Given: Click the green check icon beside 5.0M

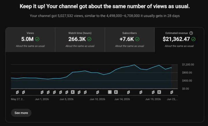Looking at the screenshot, I should click(37, 39).
